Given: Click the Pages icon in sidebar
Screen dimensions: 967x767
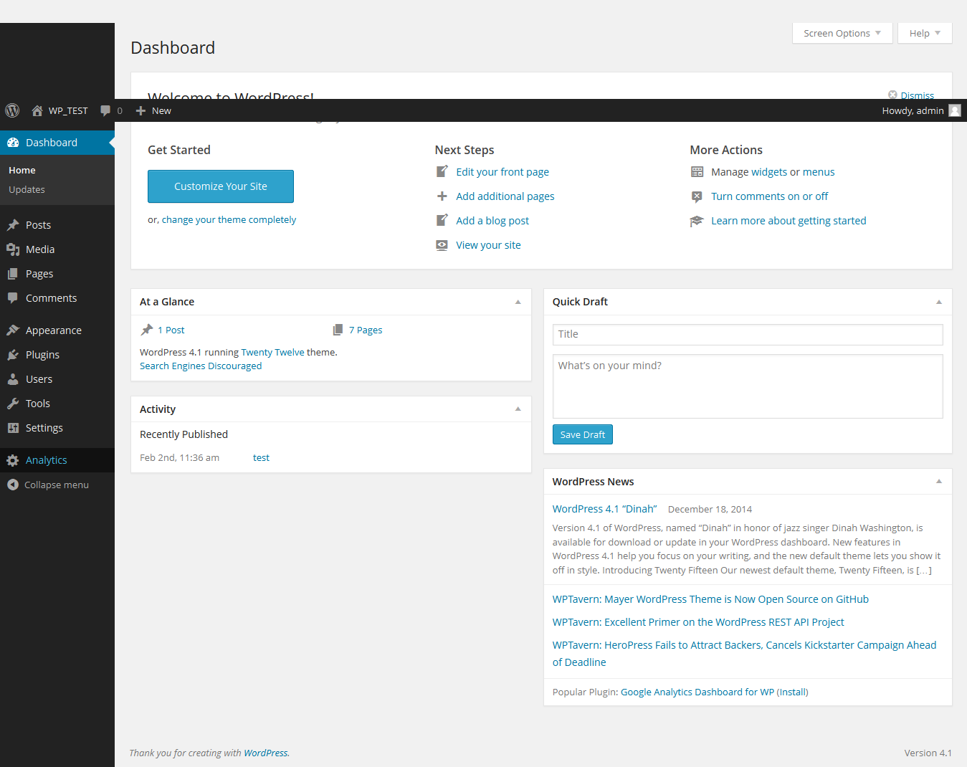Looking at the screenshot, I should [13, 274].
